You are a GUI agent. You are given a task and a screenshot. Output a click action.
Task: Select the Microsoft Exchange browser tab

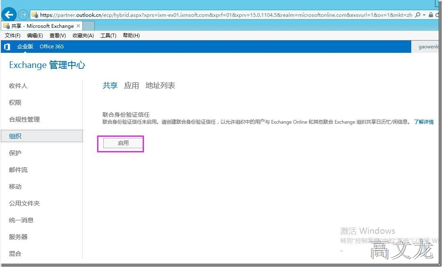coord(42,26)
